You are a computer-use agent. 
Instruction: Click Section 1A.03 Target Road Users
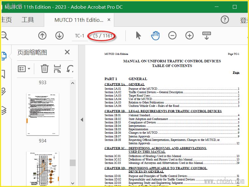click(172, 95)
